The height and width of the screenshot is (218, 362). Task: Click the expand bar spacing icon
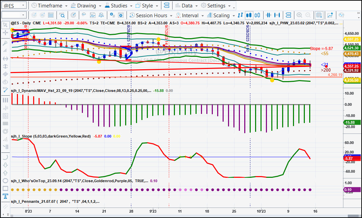[277, 15]
